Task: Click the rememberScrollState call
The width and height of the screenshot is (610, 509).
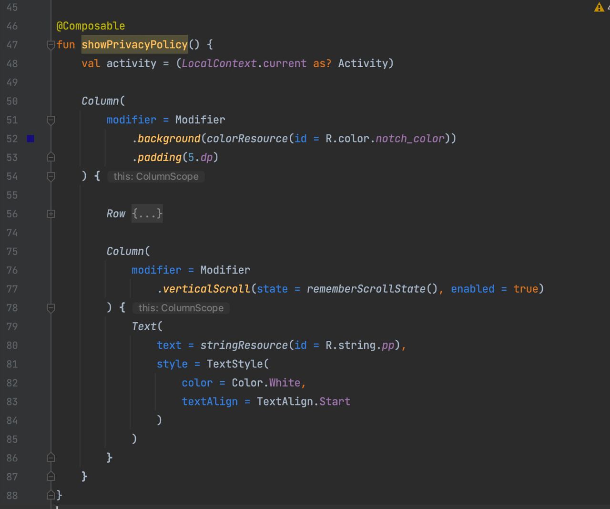Action: click(366, 289)
